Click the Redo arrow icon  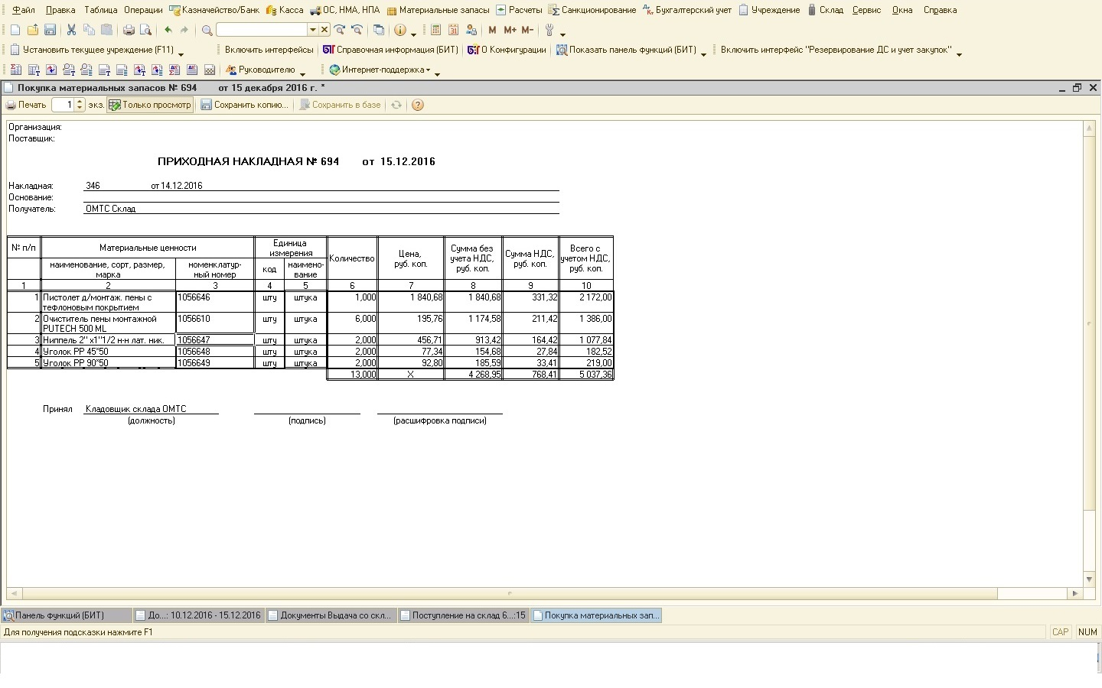click(x=184, y=30)
